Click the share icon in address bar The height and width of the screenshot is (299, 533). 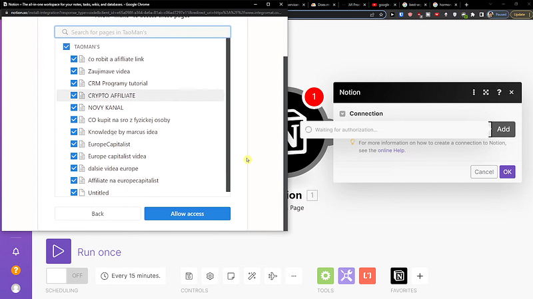[372, 15]
